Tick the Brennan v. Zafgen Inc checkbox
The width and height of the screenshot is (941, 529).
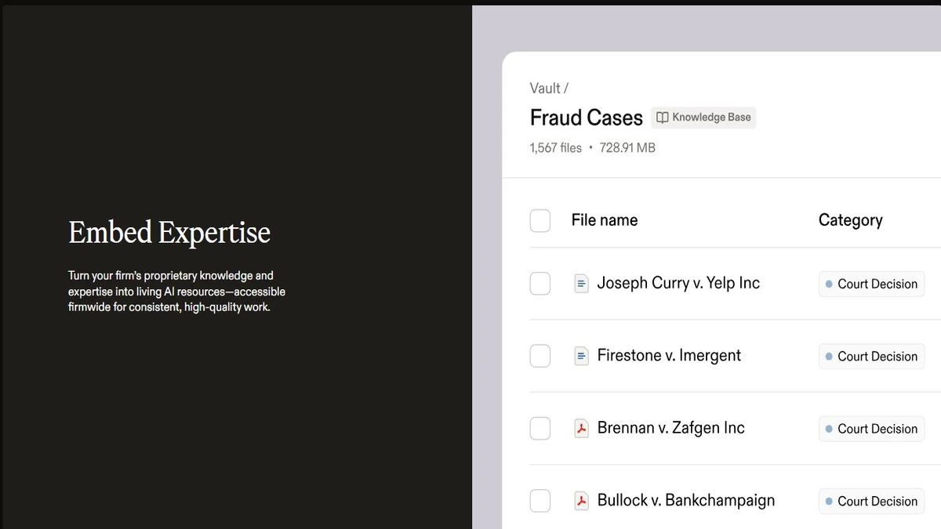540,429
